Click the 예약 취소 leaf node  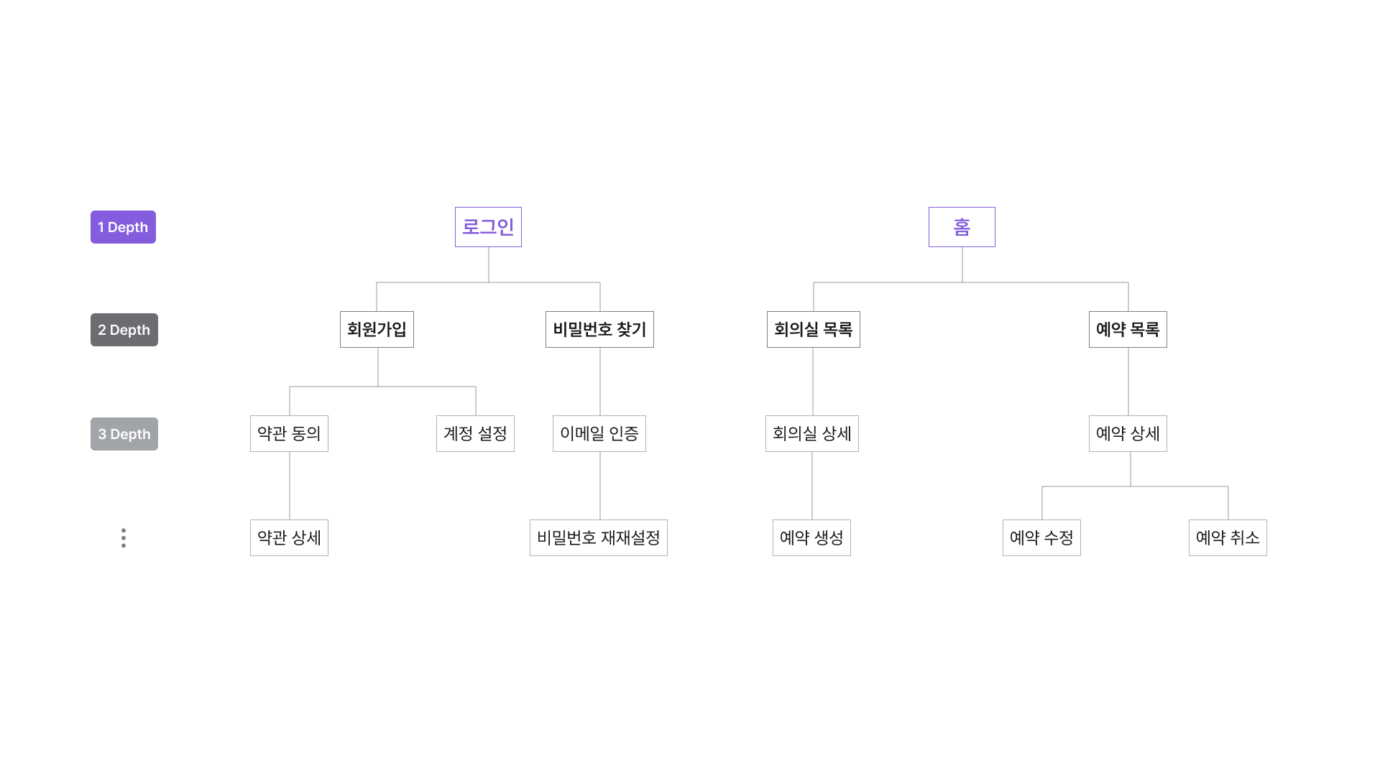1228,538
